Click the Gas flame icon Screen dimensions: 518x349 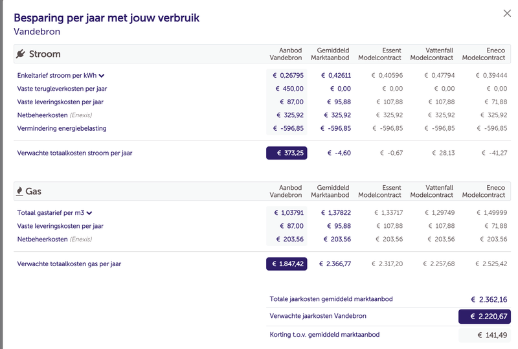19,192
